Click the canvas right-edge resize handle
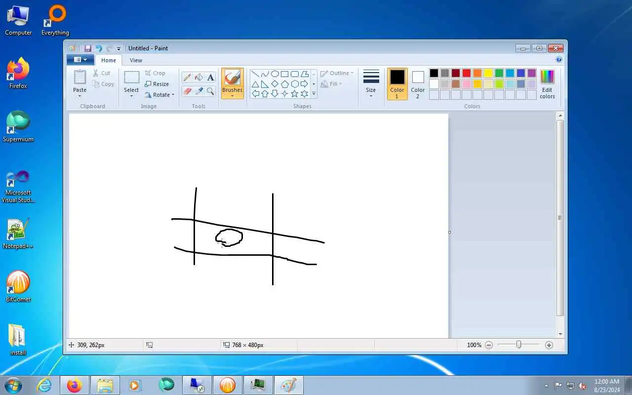Viewport: 632px width, 395px height. coord(449,232)
